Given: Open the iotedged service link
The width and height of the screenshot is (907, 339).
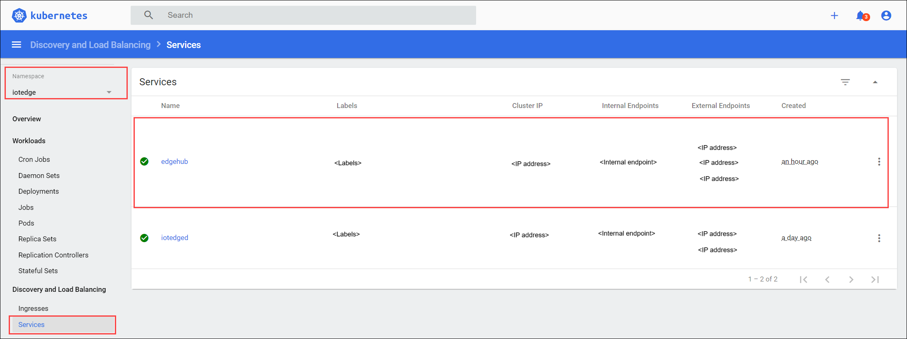Looking at the screenshot, I should coord(175,238).
